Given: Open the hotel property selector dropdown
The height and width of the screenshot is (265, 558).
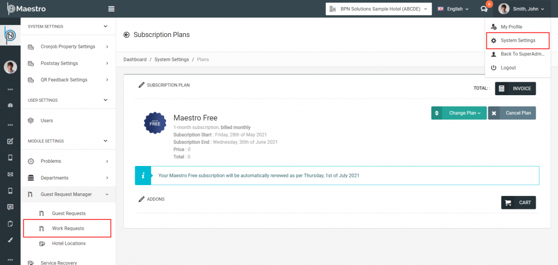Looking at the screenshot, I should (x=379, y=9).
